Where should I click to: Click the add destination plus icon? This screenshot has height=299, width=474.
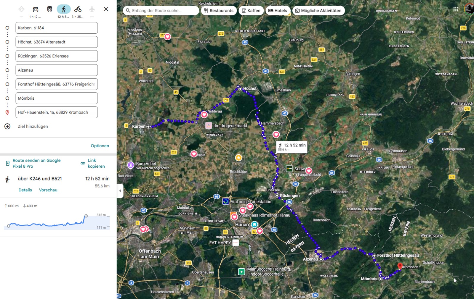(x=7, y=126)
